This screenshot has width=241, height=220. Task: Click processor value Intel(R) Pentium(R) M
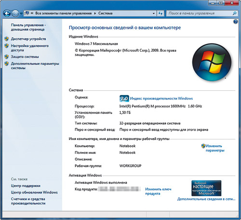(161, 106)
